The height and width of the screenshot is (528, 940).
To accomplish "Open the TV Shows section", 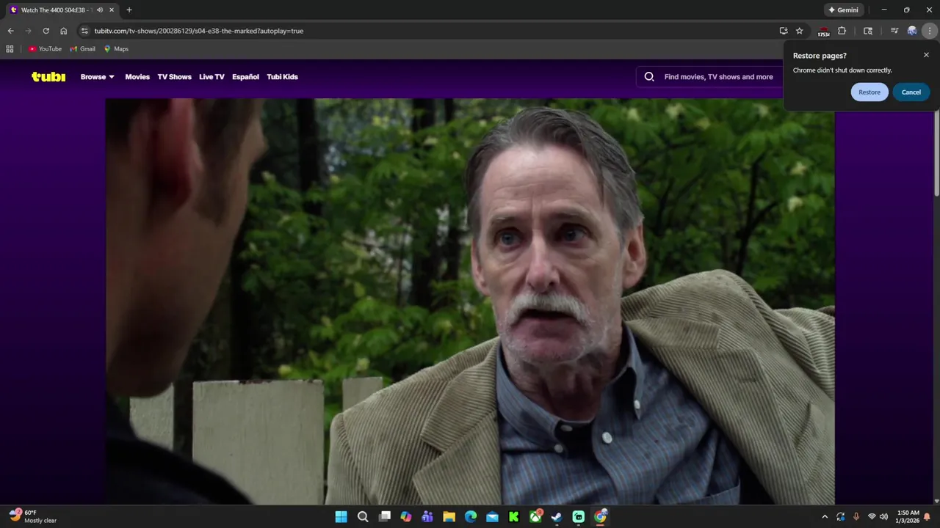I will [x=174, y=76].
